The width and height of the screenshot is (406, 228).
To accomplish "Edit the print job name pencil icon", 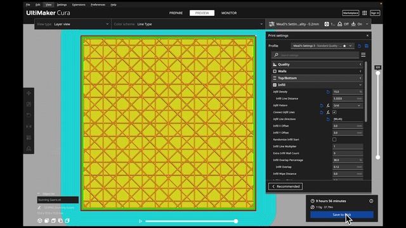I will point(39,208).
